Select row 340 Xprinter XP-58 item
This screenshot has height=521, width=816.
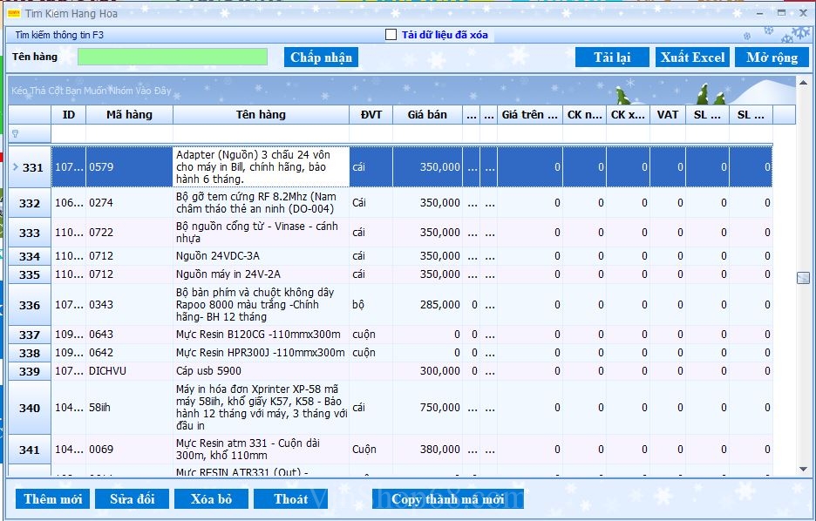[261, 408]
